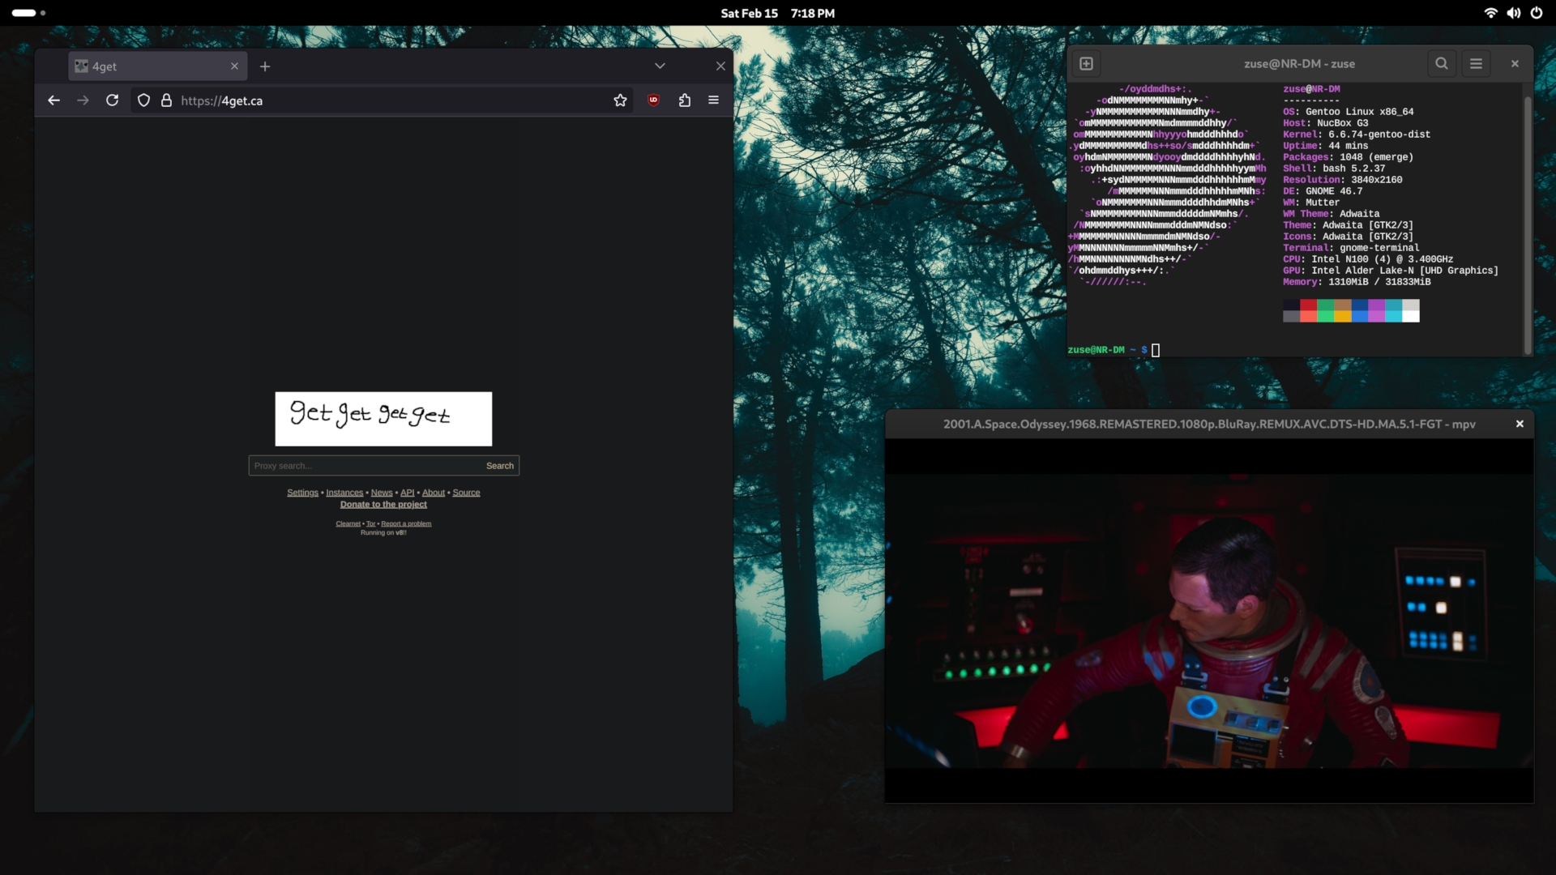Click the 'OS: Gentoo Linux x86_64' line

click(x=1348, y=112)
